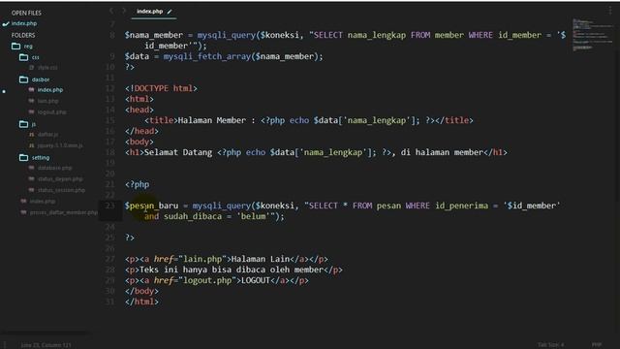This screenshot has height=349, width=620.
Task: Click JS icon beside daftar.js
Action: (x=31, y=135)
